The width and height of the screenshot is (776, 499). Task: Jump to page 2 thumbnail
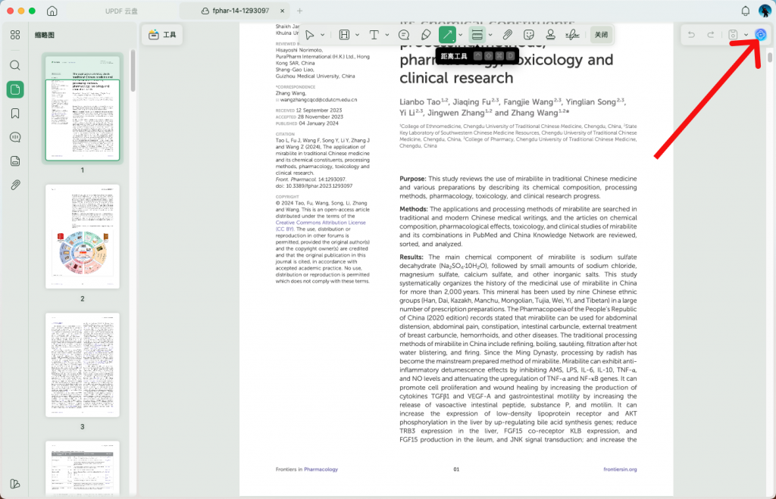(x=83, y=236)
